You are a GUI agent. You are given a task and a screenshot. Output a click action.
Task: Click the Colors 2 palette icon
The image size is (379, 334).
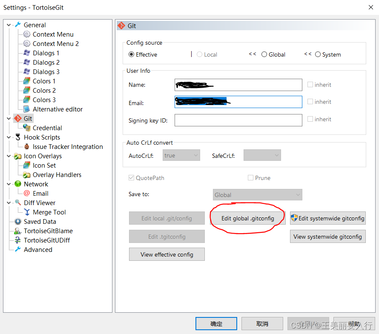[x=27, y=90]
